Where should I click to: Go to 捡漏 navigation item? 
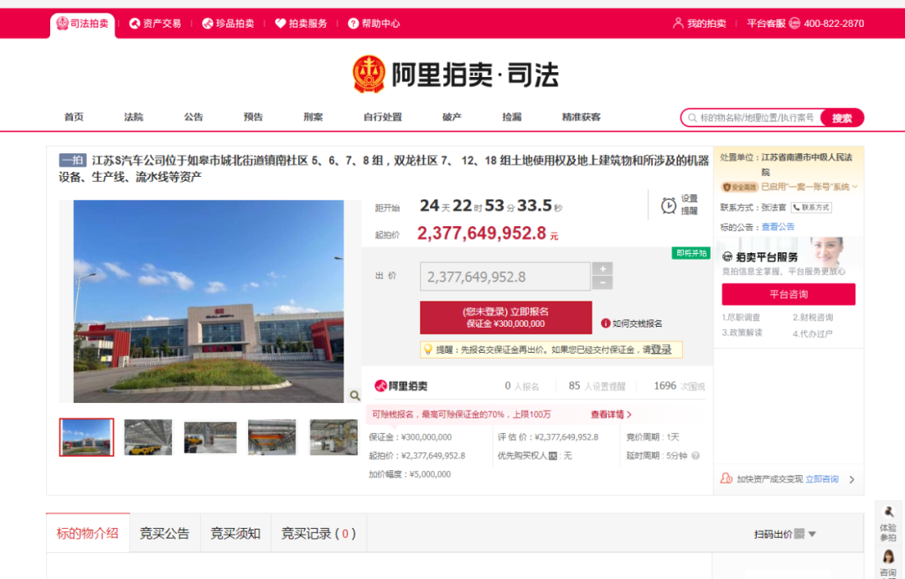click(x=512, y=117)
